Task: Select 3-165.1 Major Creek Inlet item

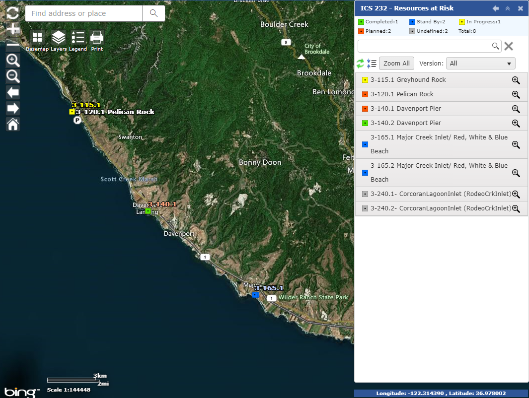Action: [x=432, y=144]
